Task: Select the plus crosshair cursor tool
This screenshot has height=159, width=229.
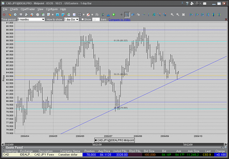Action: pyautogui.click(x=121, y=15)
